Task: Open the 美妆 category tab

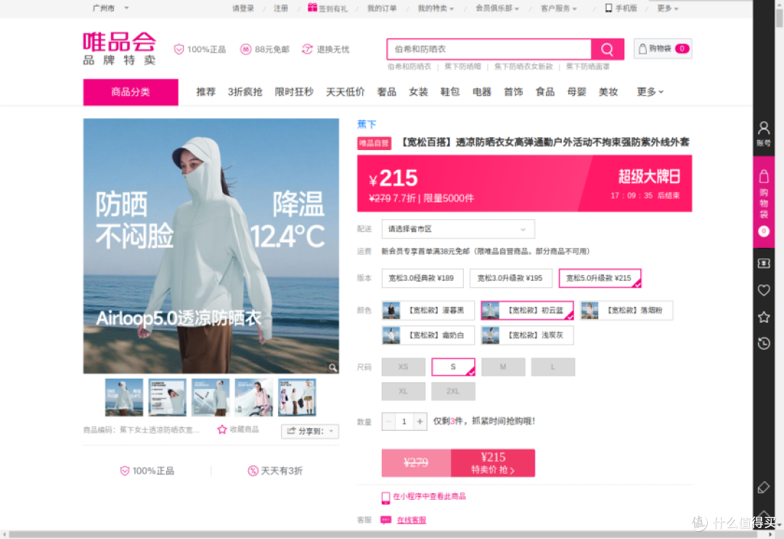Action: tap(608, 91)
